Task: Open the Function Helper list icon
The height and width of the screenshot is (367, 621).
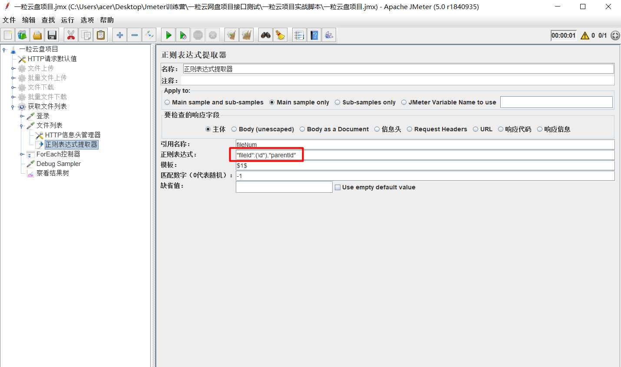Action: click(300, 35)
